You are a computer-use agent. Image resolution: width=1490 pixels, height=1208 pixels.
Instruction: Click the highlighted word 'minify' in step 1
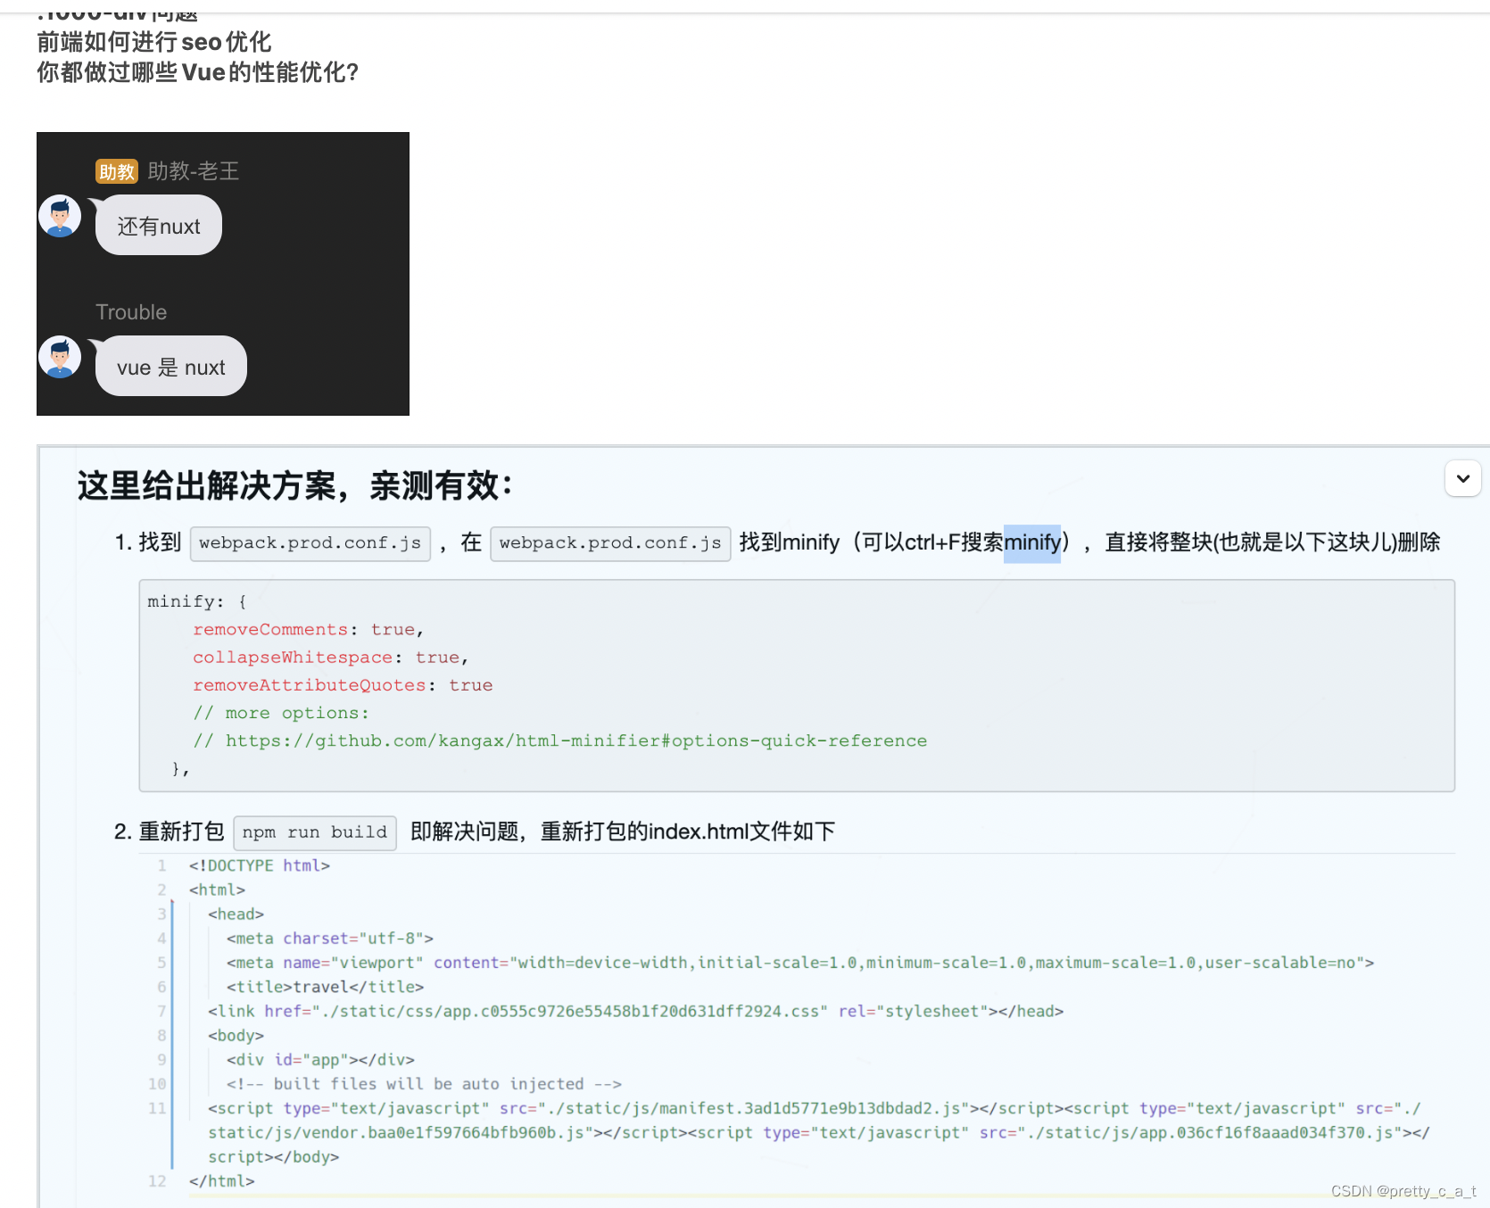click(x=1032, y=542)
